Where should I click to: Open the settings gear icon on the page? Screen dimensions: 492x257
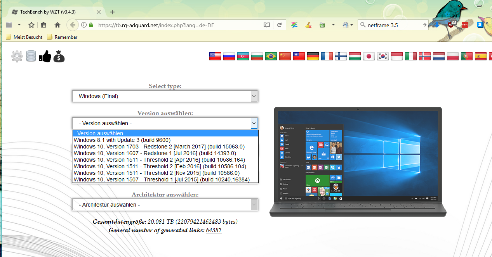click(17, 56)
